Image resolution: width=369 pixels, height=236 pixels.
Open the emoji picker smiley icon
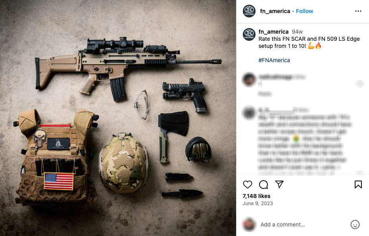(355, 225)
